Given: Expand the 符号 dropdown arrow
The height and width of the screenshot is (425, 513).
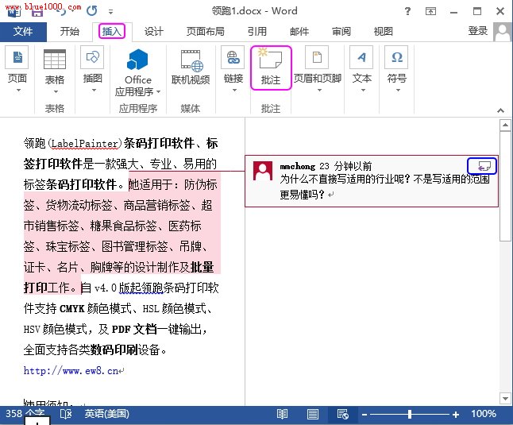Looking at the screenshot, I should (x=398, y=91).
